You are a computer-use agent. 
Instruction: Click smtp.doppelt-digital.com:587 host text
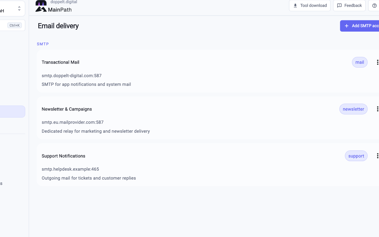(x=72, y=76)
